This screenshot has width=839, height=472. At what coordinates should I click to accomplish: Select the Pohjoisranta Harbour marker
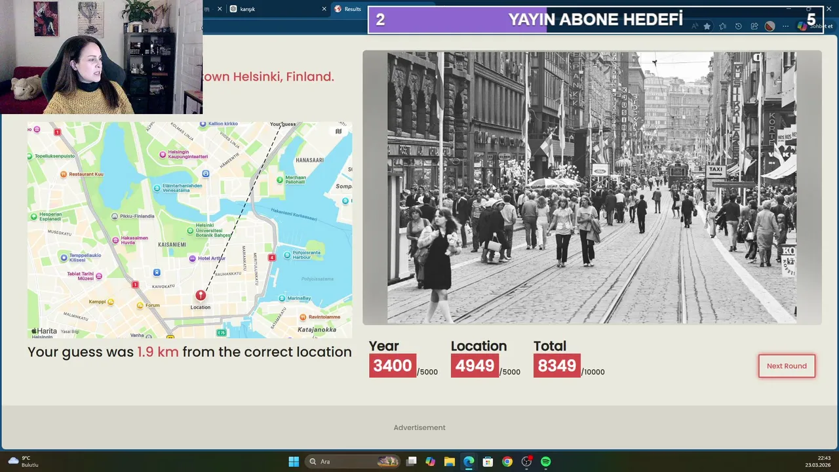(287, 254)
